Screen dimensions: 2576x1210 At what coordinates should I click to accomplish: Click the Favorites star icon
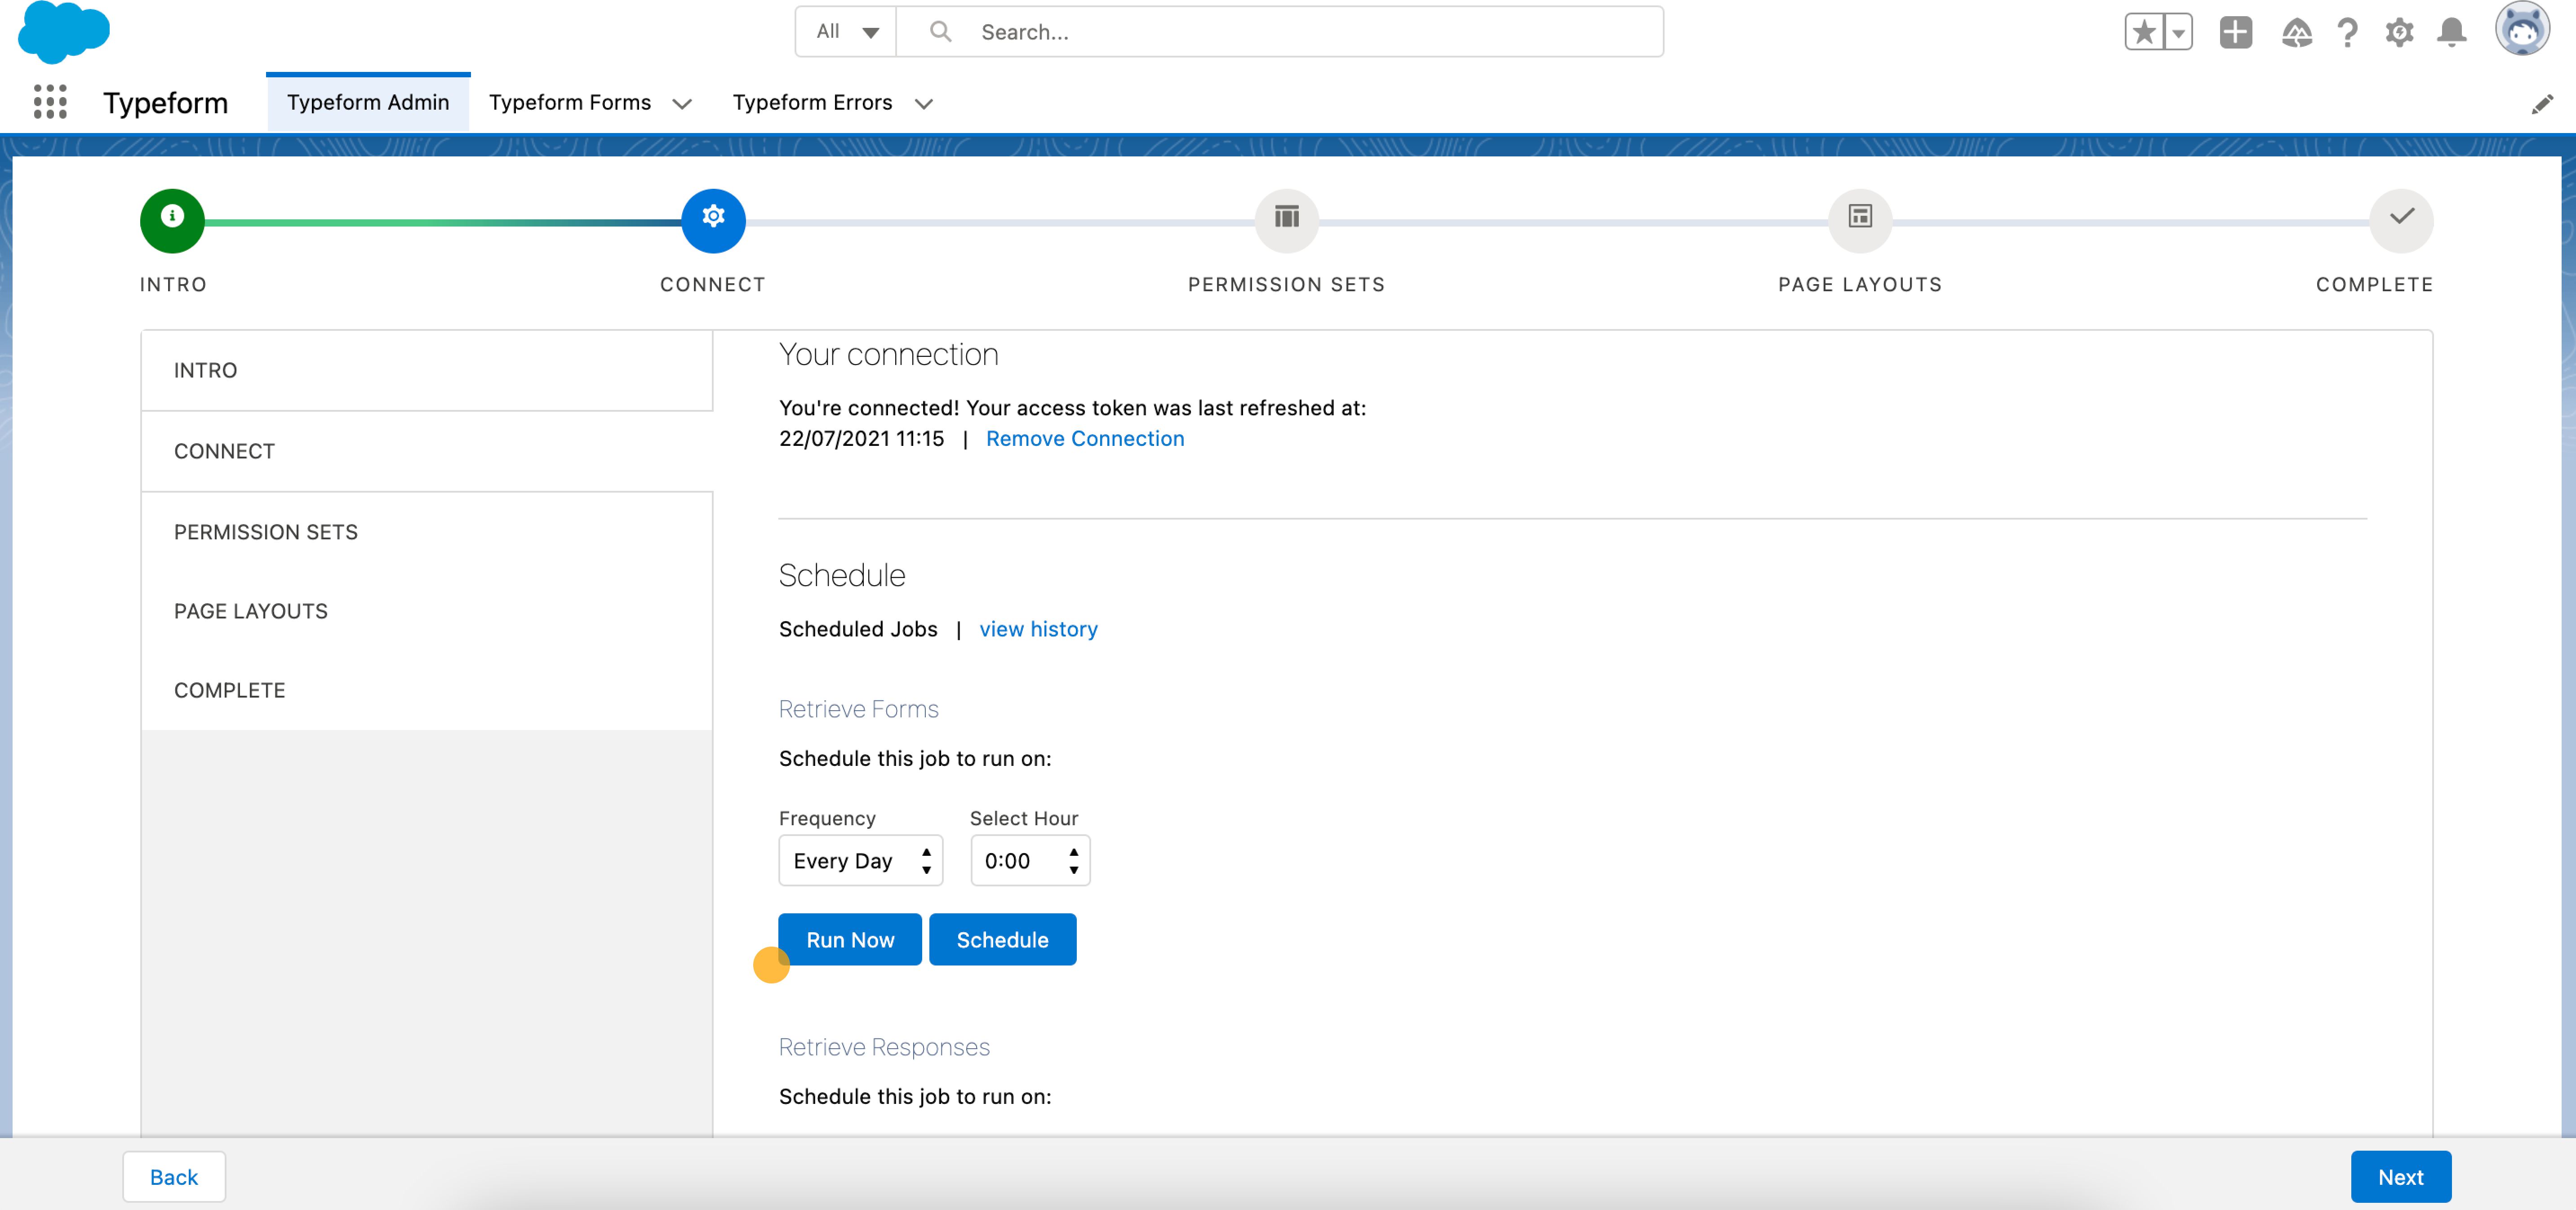click(2143, 32)
